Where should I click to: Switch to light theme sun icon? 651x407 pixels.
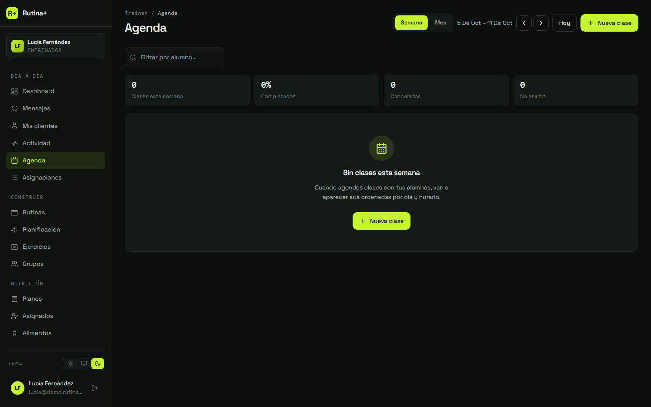71,364
